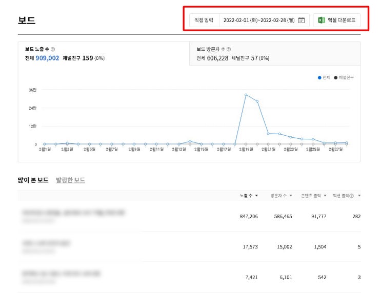Viewport: 381px width, 293px height.
Task: Click the 7,421 impressions cell
Action: click(251, 277)
